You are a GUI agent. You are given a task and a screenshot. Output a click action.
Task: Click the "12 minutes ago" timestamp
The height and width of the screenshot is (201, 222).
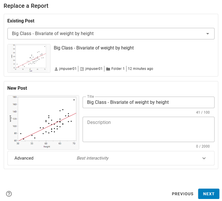coord(141,69)
